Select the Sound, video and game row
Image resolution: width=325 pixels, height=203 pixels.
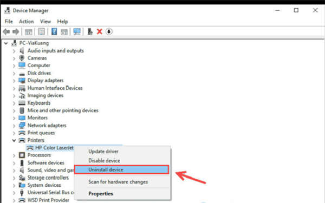50,170
